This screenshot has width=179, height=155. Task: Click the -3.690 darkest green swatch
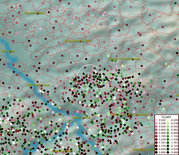[168, 152]
